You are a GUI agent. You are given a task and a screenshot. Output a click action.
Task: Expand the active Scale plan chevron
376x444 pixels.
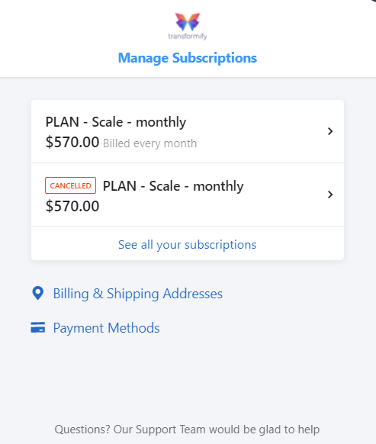pyautogui.click(x=329, y=131)
